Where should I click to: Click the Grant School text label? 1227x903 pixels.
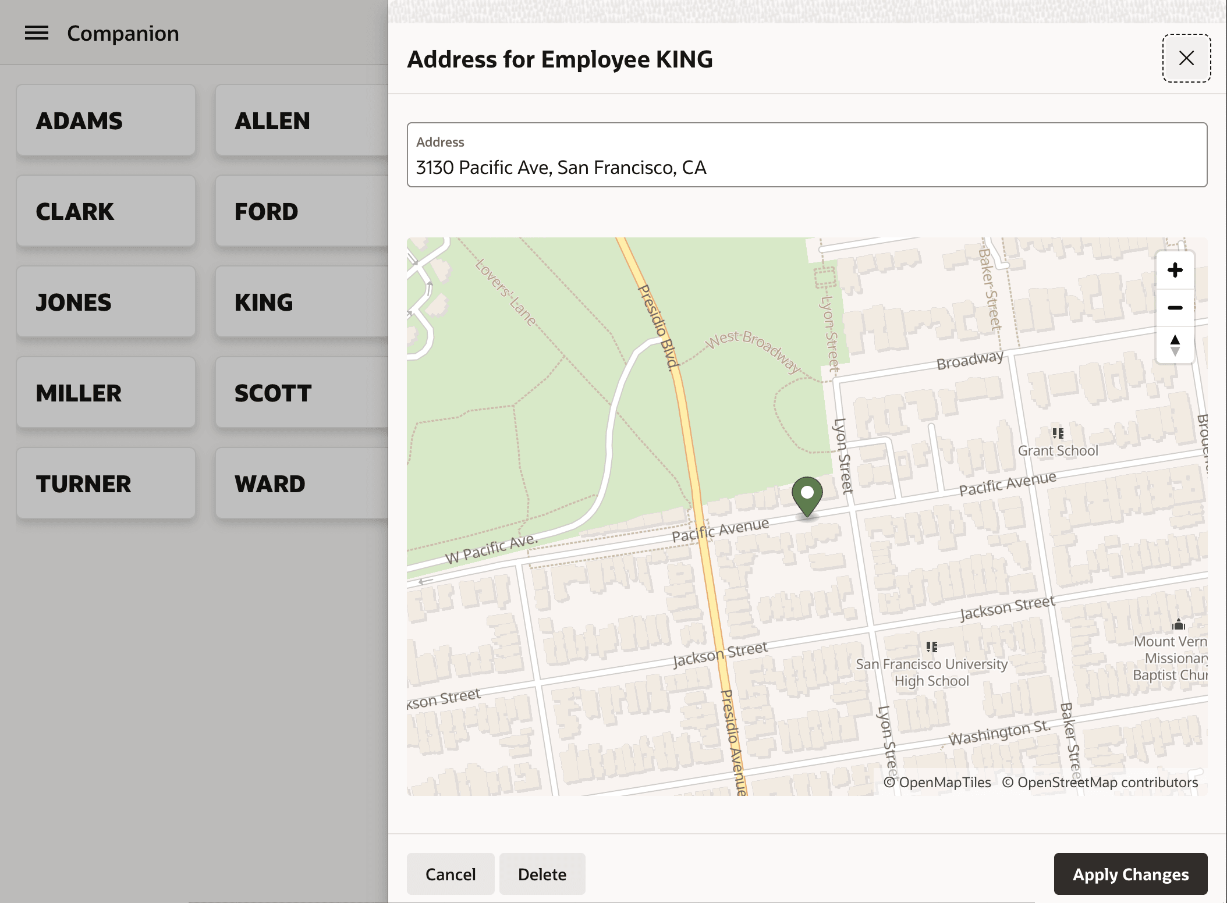[x=1058, y=450]
